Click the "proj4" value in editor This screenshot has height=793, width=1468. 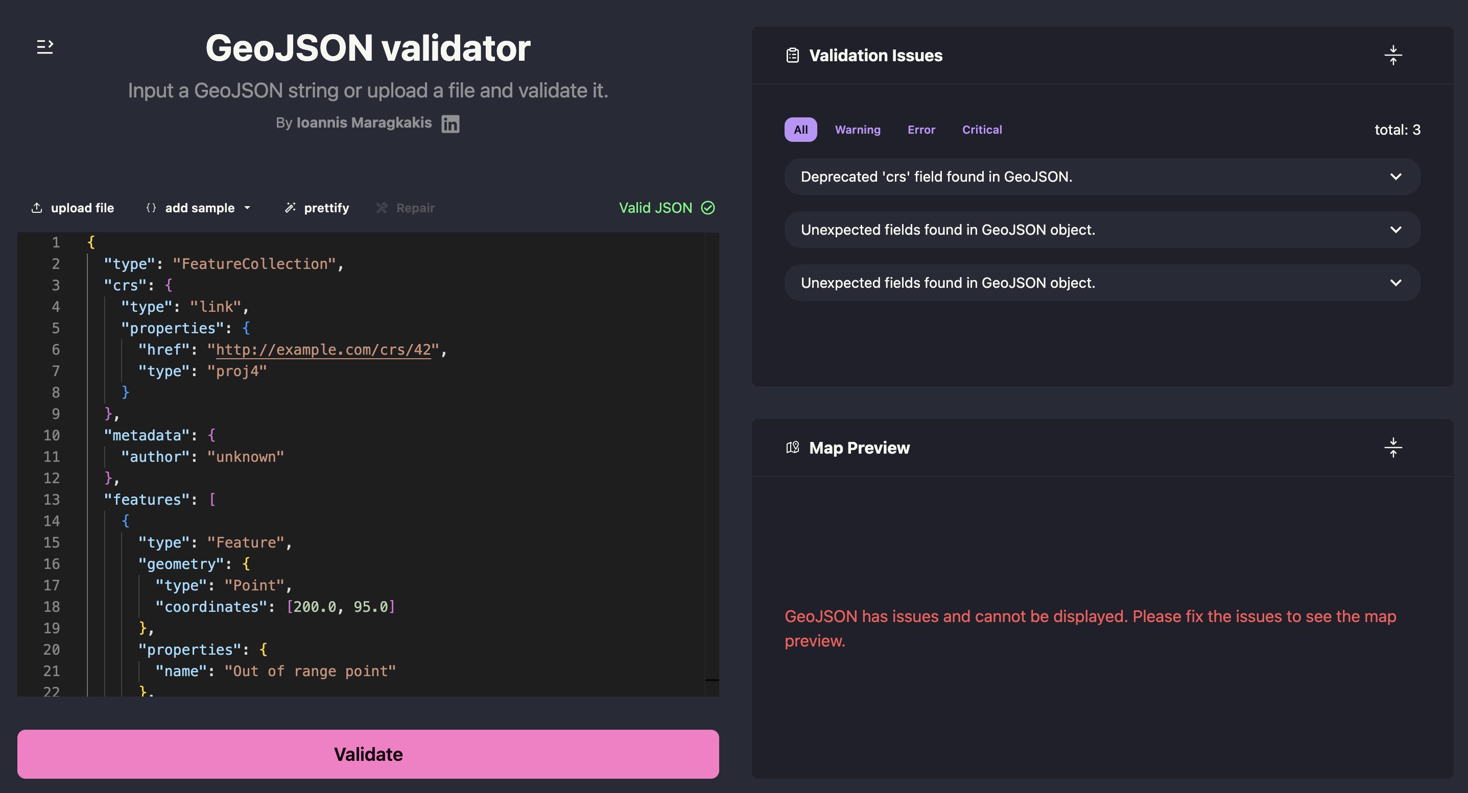pyautogui.click(x=237, y=371)
